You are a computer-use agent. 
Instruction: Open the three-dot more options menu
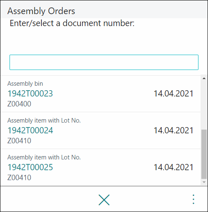193,199
